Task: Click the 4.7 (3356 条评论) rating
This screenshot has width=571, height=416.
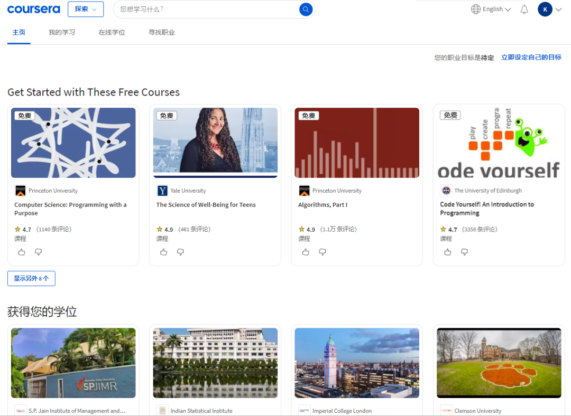Action: [468, 230]
